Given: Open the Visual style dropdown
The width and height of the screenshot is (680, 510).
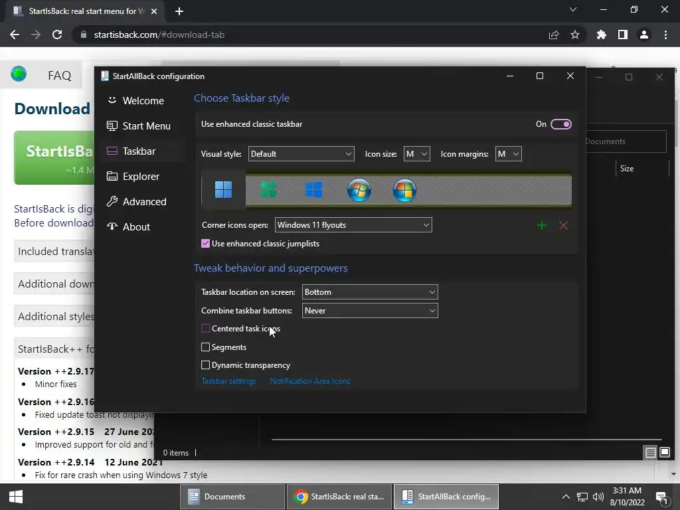Looking at the screenshot, I should click(301, 154).
